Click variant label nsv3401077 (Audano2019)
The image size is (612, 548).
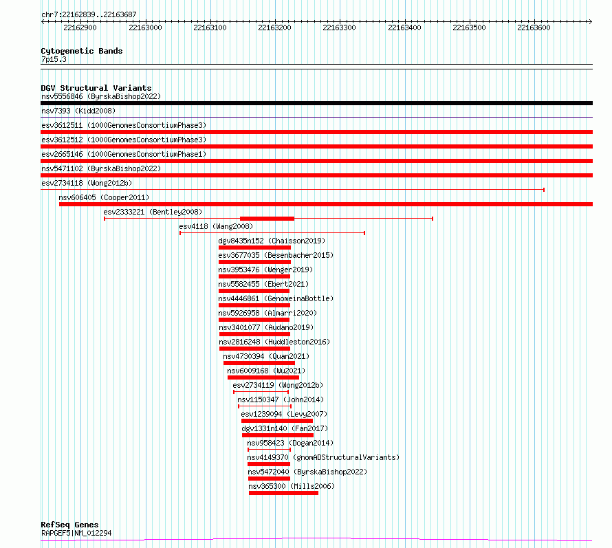(x=266, y=328)
